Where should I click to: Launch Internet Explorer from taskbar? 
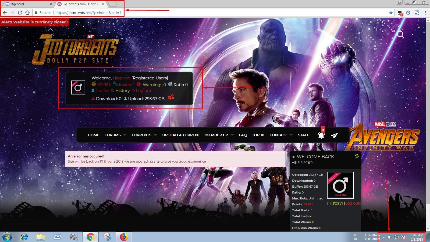(x=24, y=237)
